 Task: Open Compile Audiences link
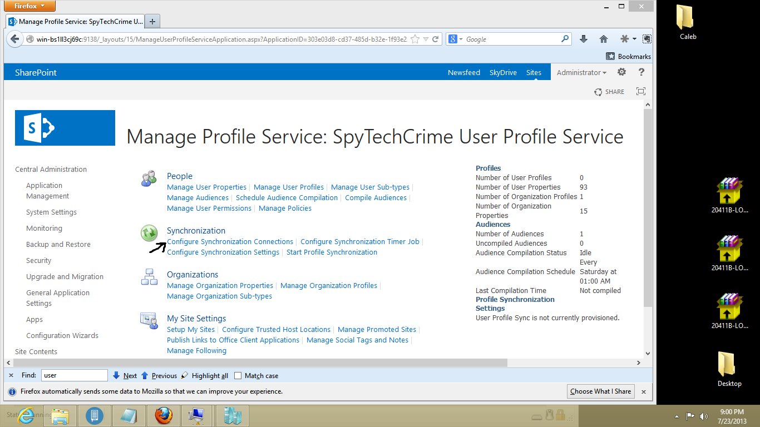(x=376, y=197)
